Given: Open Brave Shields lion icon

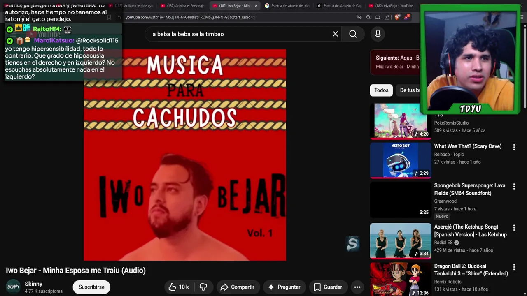Looking at the screenshot, I should click(397, 17).
